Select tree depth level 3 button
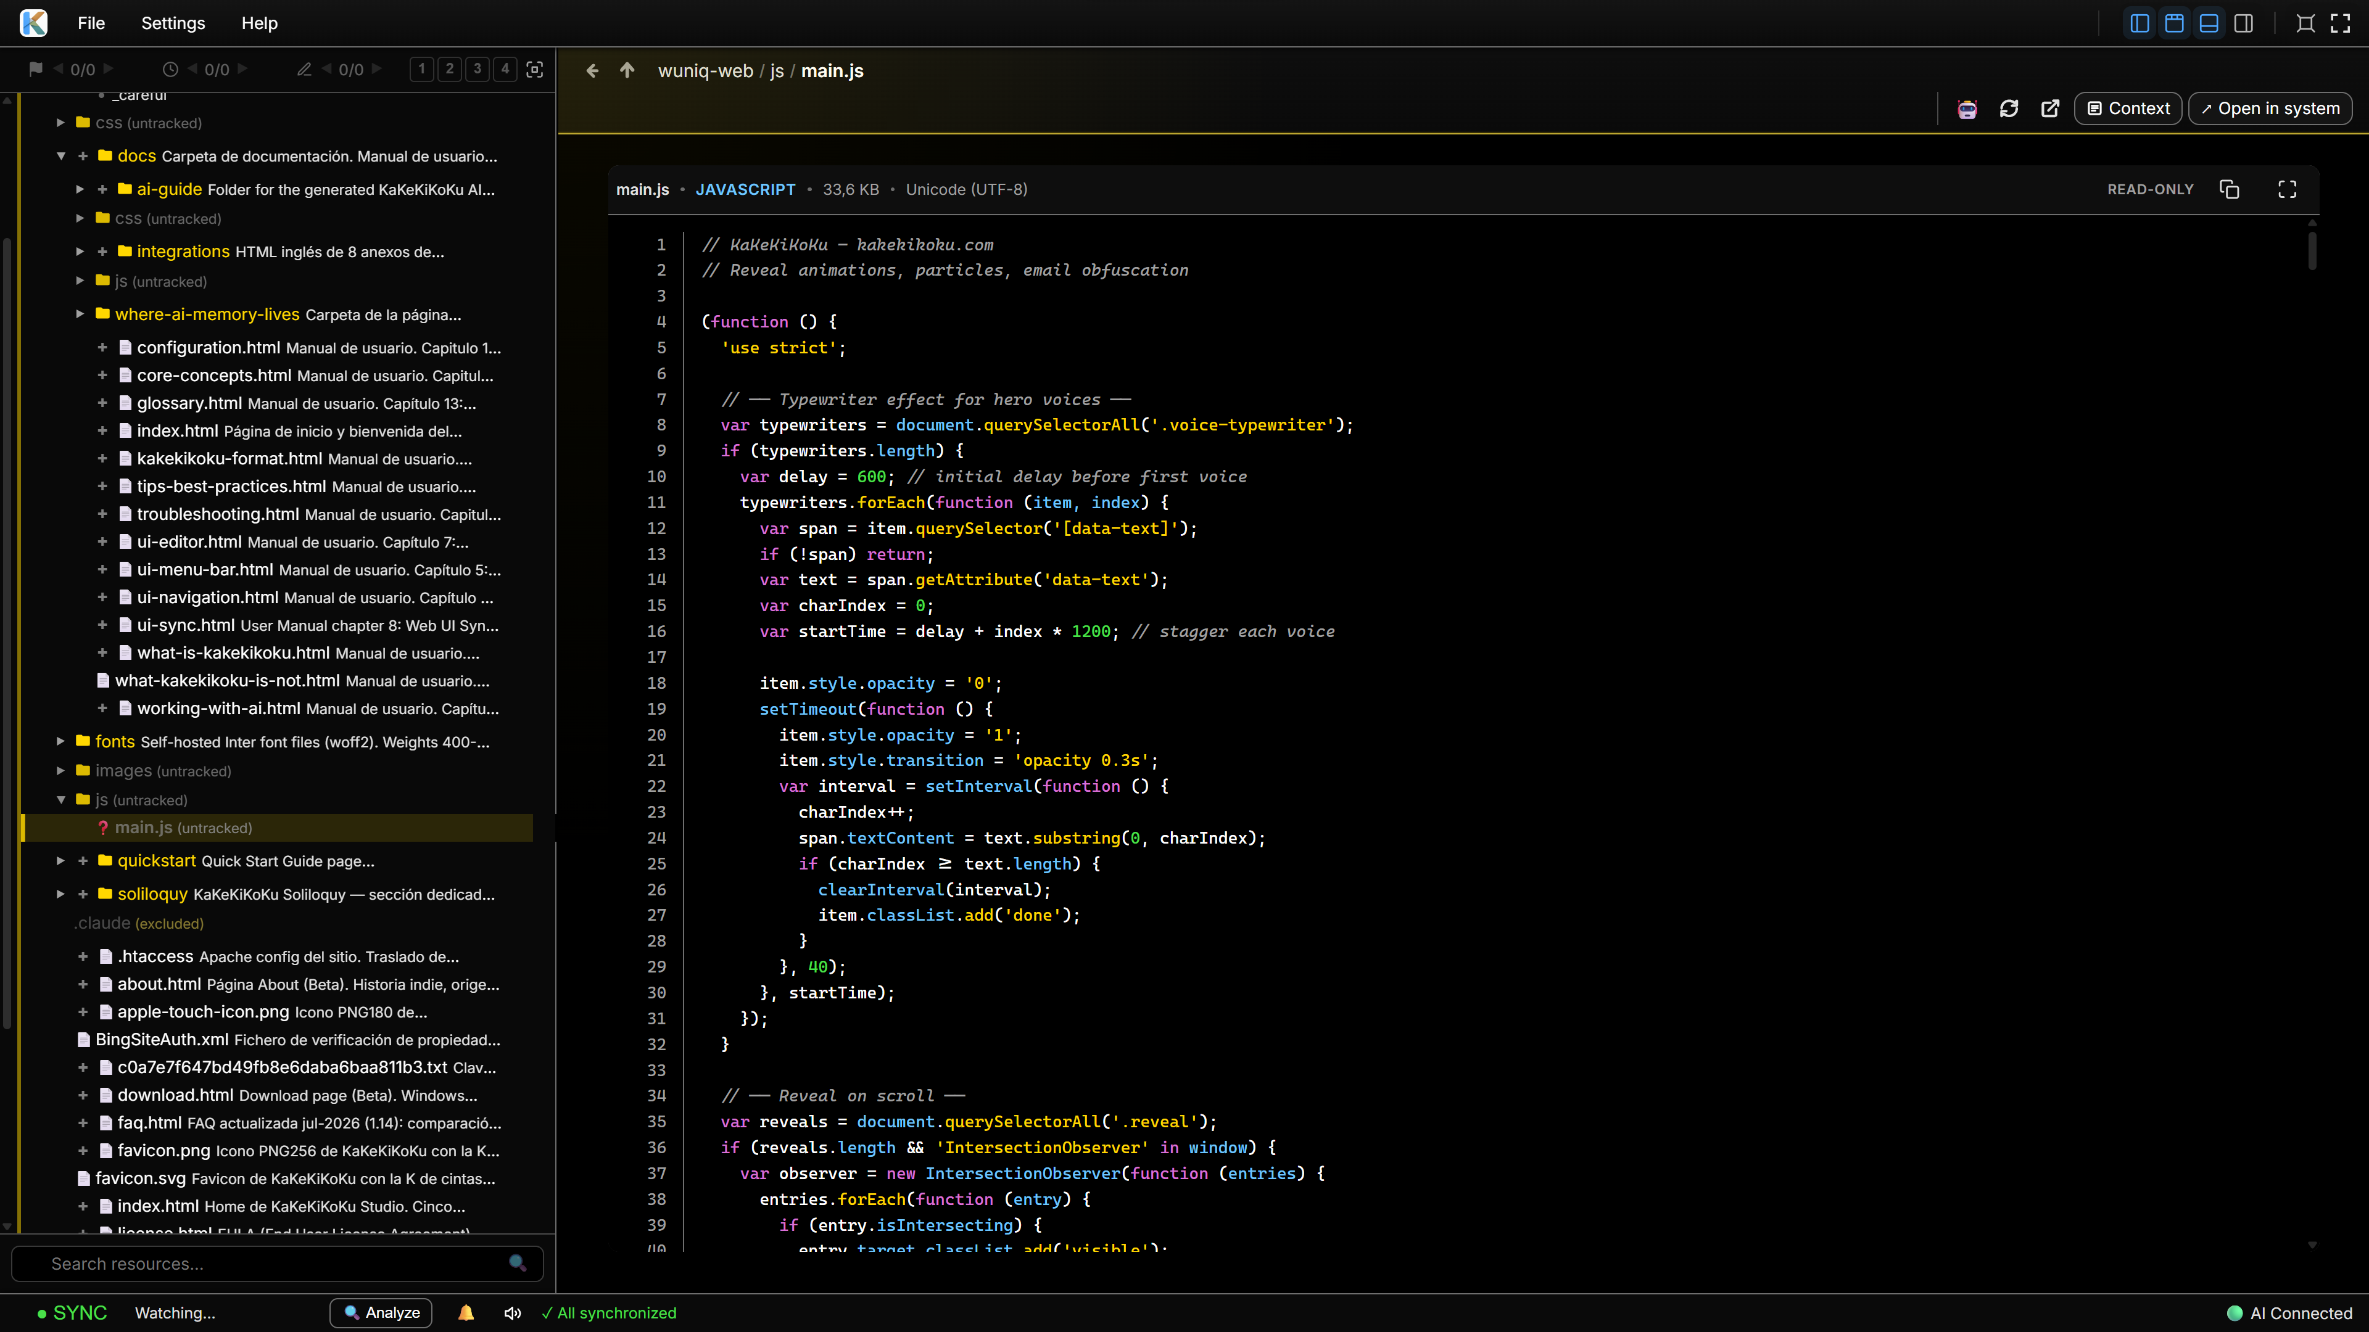 coord(478,69)
